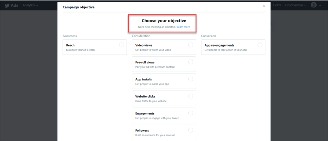This screenshot has width=328, height=141.
Task: Expand the CrispSambos account dropdown
Action: [296, 5]
